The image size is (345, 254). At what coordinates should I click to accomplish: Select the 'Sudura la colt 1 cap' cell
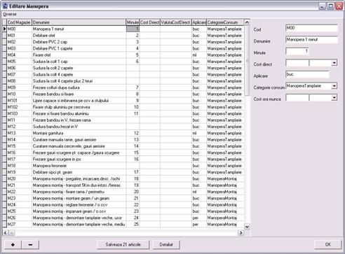79,62
